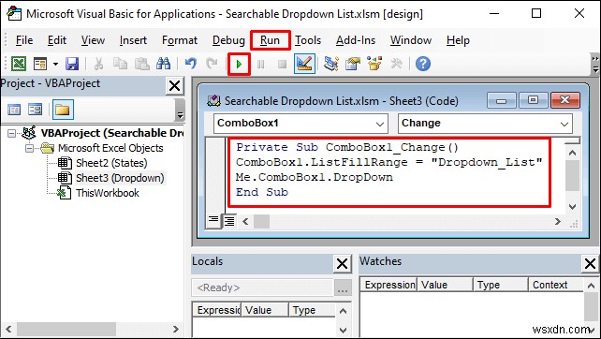Open the Add-Ins menu
This screenshot has width=601, height=339.
pos(356,40)
